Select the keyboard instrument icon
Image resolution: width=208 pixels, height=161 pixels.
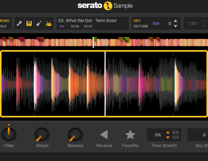coord(29,23)
